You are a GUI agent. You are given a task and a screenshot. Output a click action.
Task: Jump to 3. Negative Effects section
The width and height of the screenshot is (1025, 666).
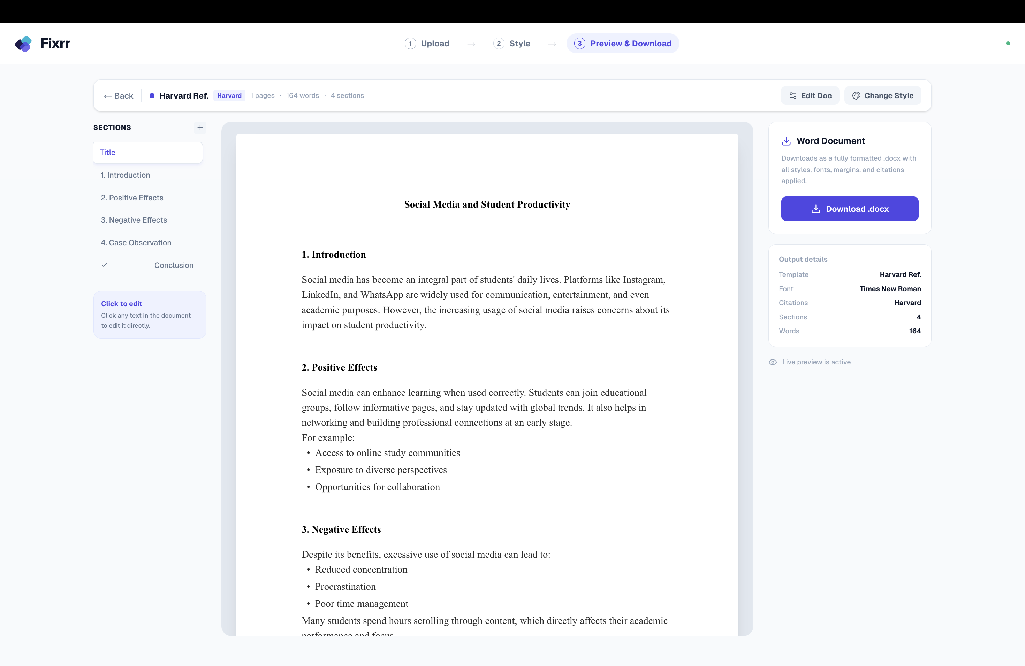(134, 220)
